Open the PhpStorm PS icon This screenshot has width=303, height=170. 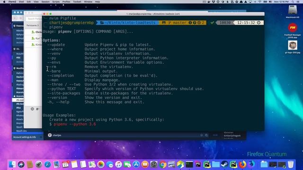[198, 164]
